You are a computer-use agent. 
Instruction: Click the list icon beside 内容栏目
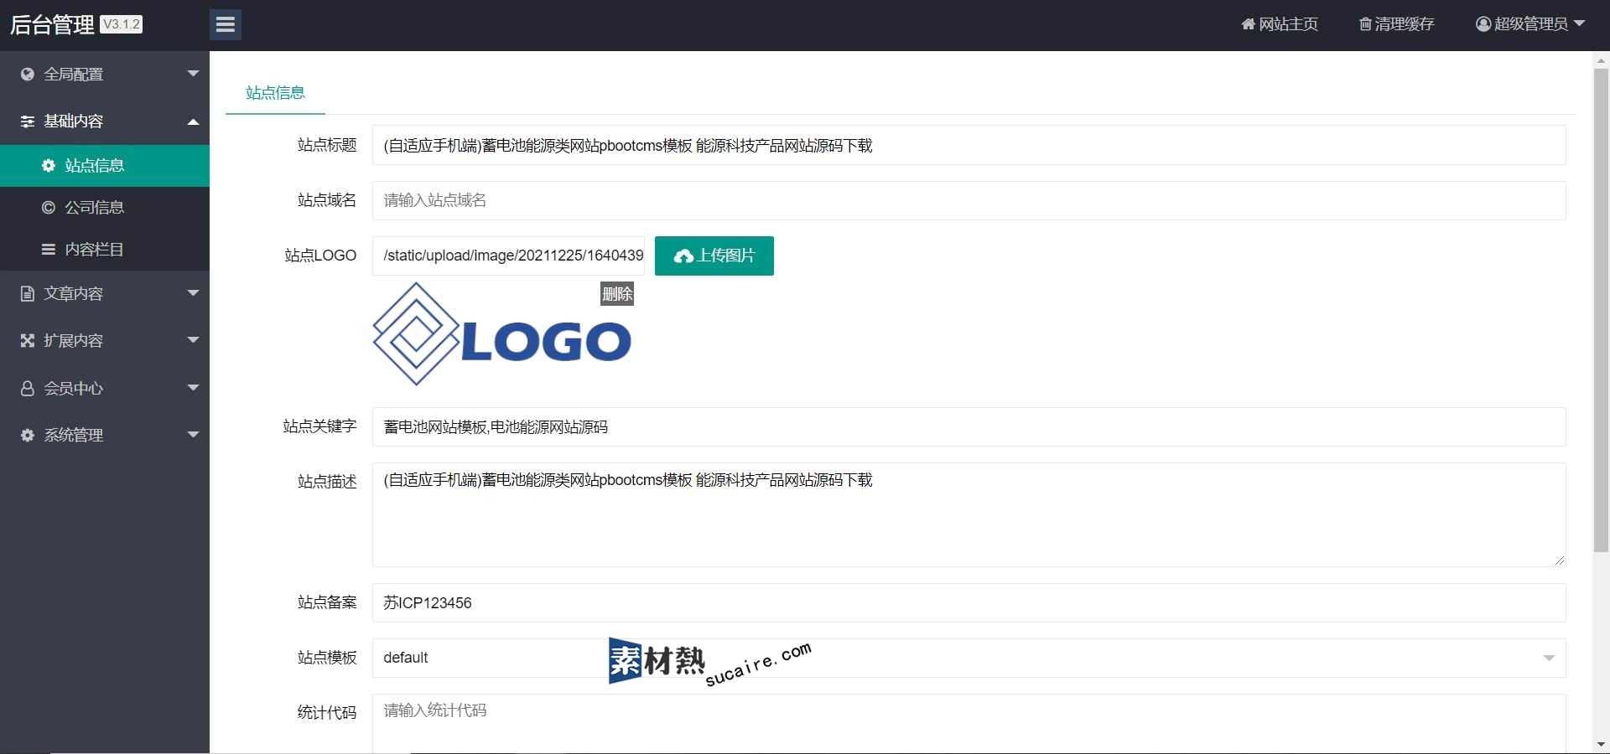coord(49,250)
